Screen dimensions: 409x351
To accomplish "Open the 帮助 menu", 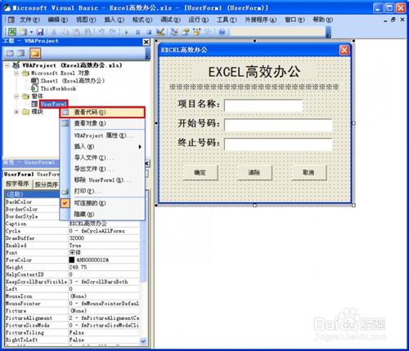I will [323, 20].
